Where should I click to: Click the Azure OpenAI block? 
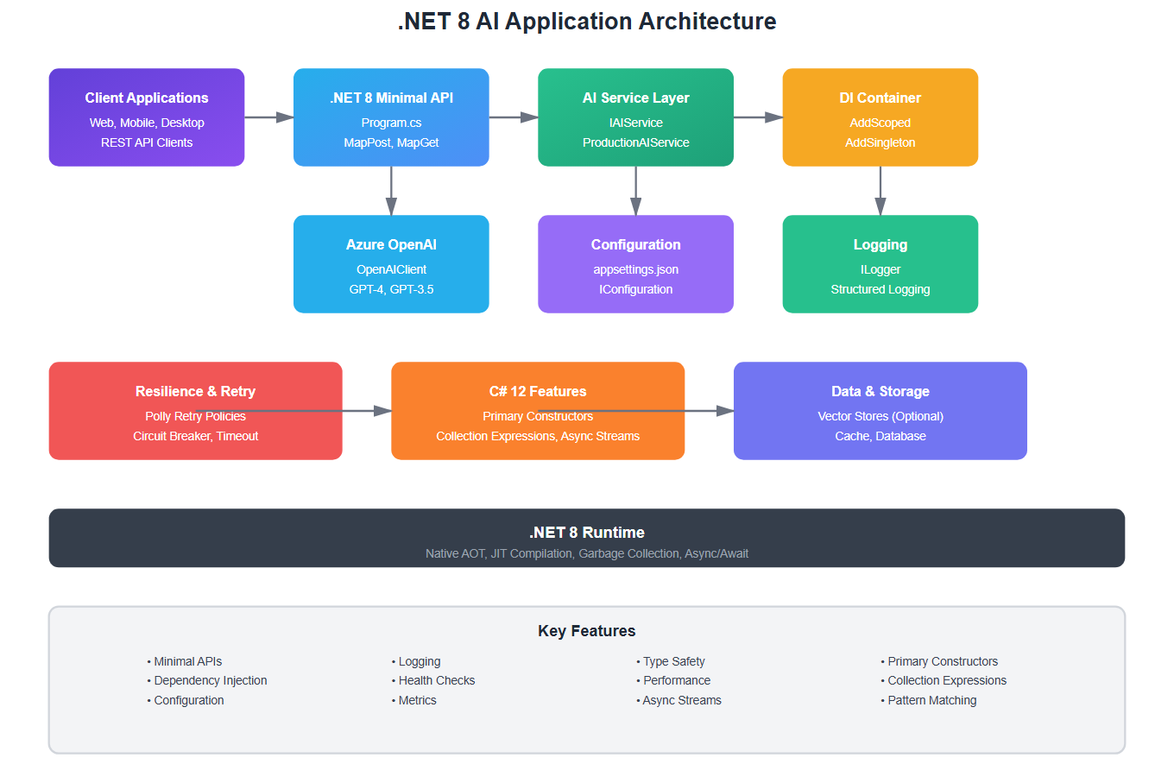[x=391, y=264]
